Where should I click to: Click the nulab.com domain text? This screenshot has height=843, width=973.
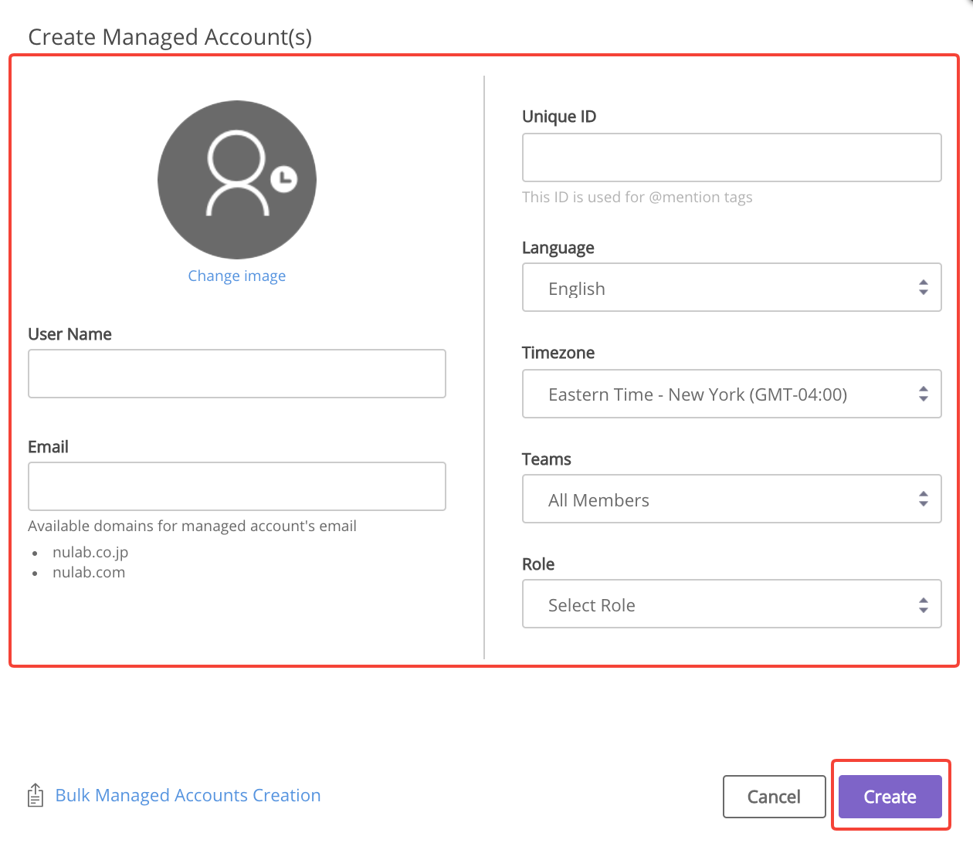coord(89,572)
